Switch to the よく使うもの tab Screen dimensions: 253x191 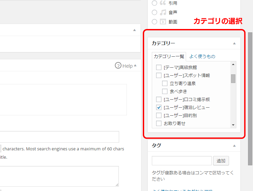coord(202,56)
